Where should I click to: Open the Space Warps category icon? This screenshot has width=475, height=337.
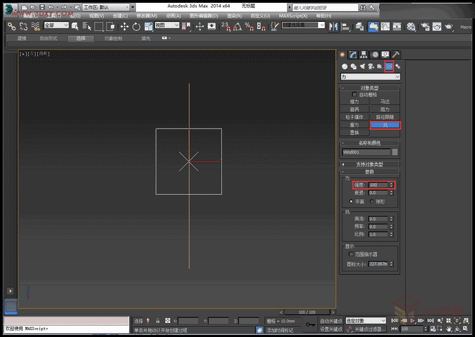point(389,67)
